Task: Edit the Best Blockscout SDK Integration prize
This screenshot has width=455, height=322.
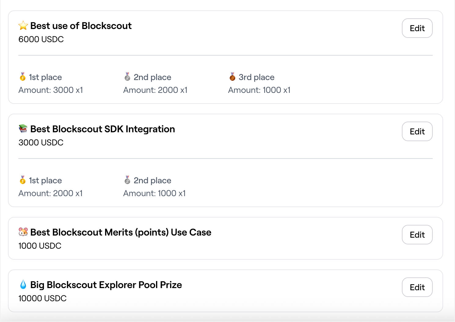Action: 417,131
